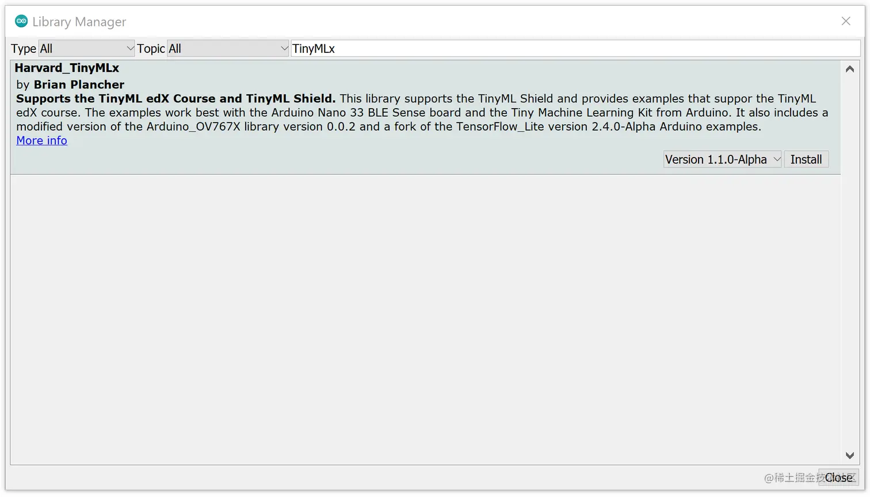
Task: Click the Arduino logo in the title bar
Action: click(x=21, y=21)
